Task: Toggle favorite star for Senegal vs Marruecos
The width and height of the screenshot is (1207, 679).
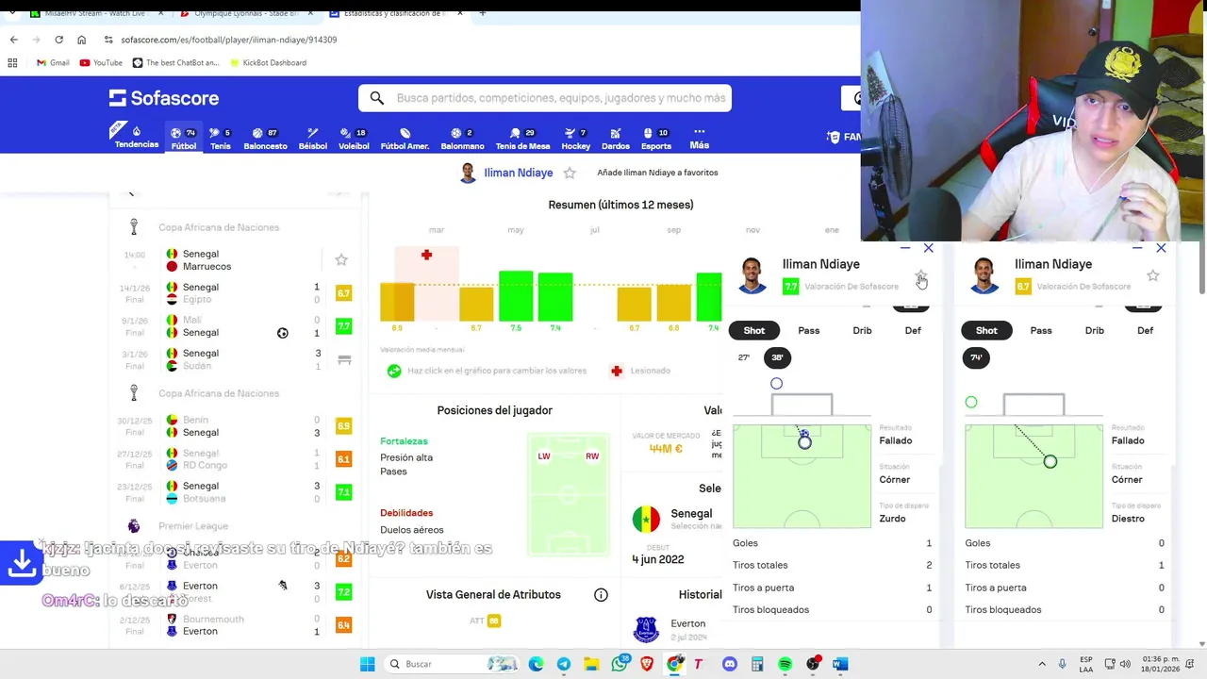Action: click(341, 259)
